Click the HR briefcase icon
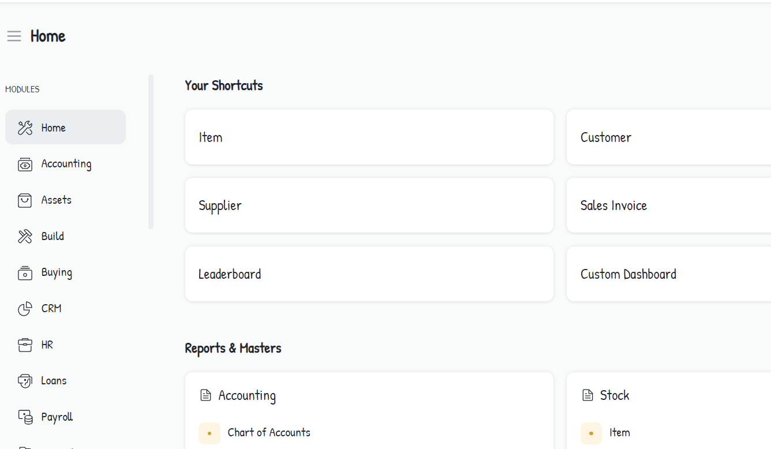 pyautogui.click(x=25, y=345)
